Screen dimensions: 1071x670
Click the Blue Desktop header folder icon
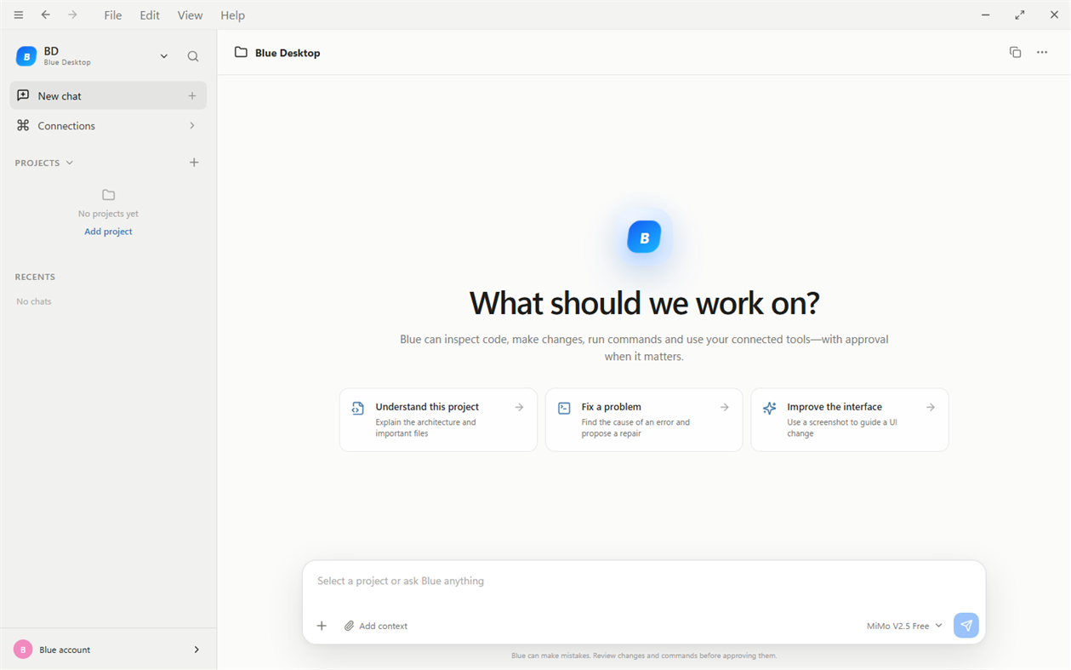pyautogui.click(x=241, y=52)
